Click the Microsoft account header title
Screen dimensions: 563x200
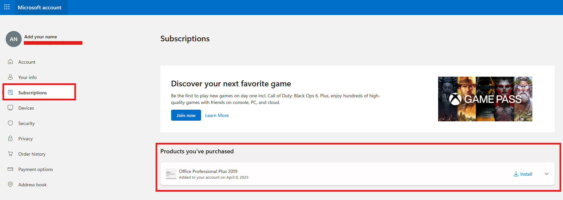40,7
